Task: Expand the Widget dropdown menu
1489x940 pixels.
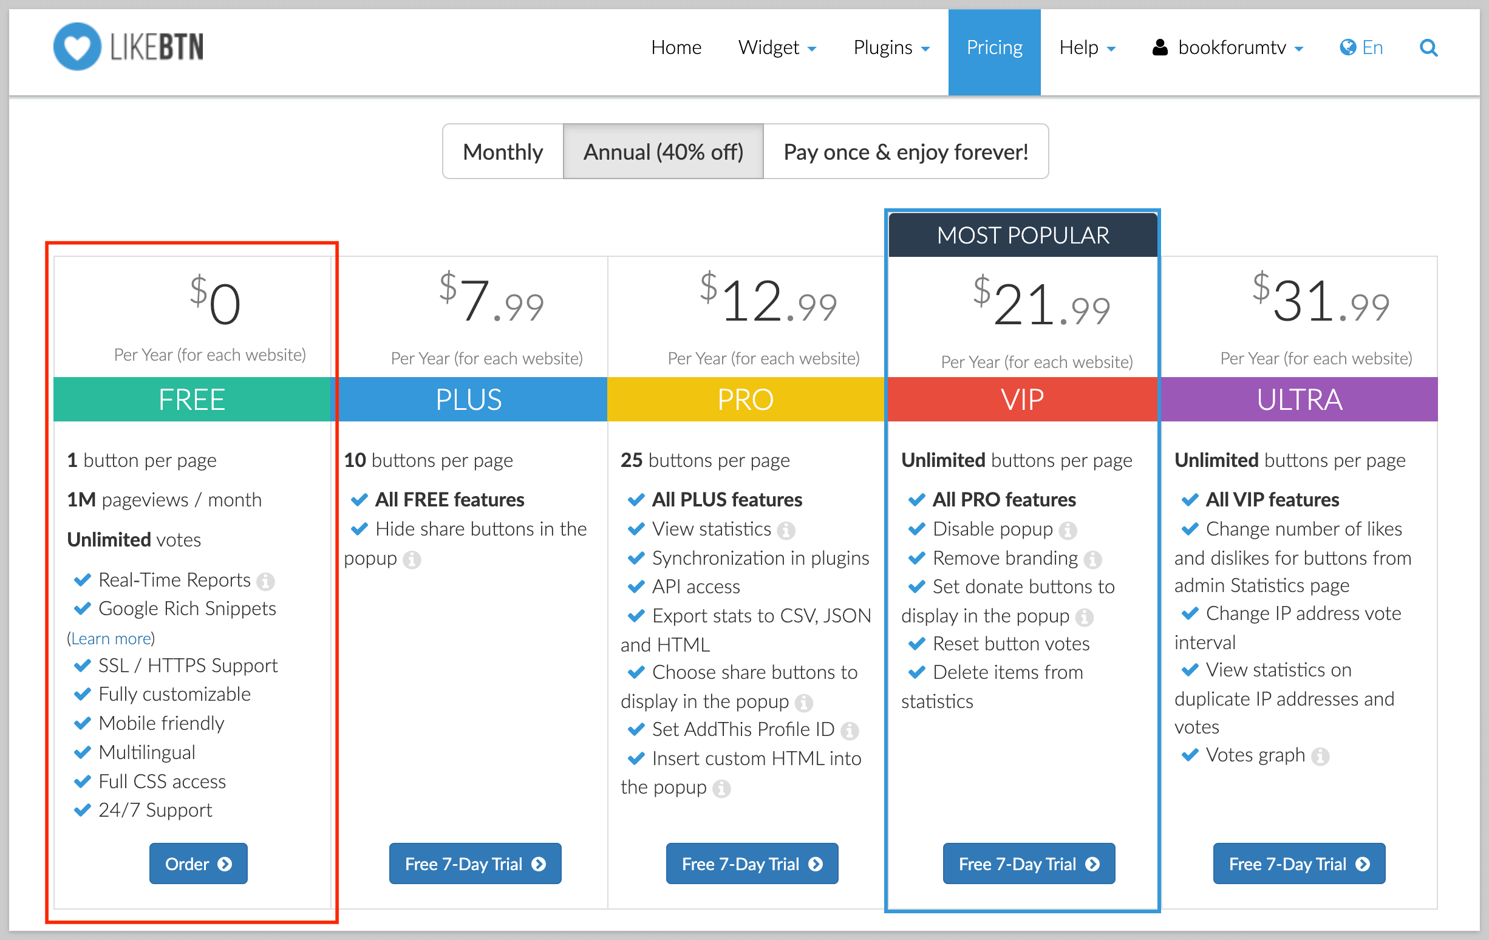Action: (777, 47)
